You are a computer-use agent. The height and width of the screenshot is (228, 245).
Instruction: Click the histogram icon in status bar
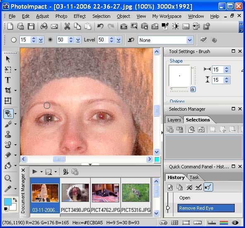[212, 223]
